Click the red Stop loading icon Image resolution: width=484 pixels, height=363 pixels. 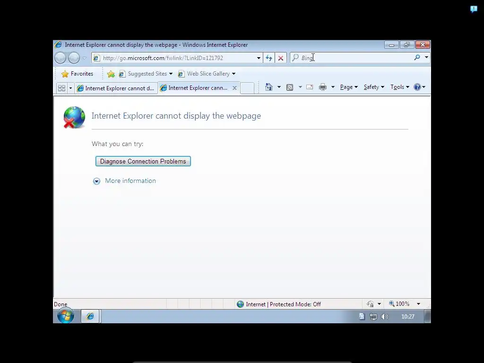tap(281, 58)
